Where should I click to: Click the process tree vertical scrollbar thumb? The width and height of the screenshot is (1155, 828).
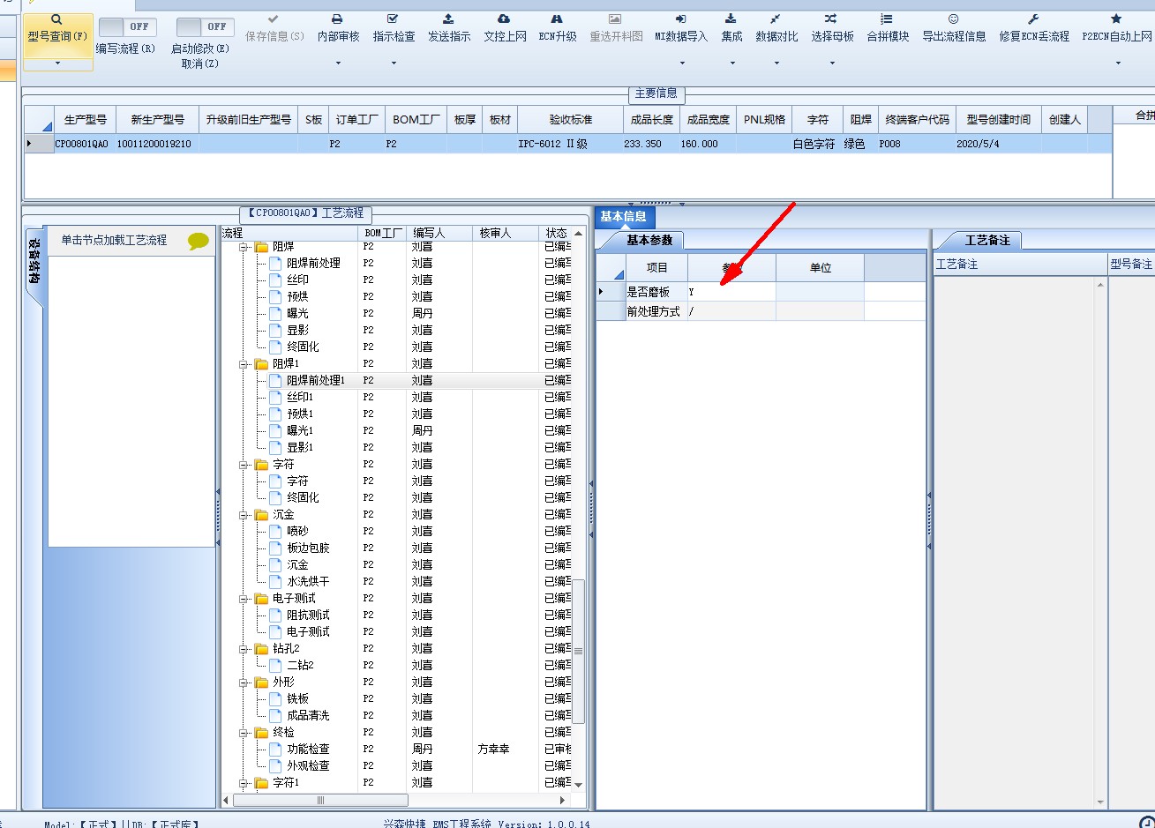[579, 651]
